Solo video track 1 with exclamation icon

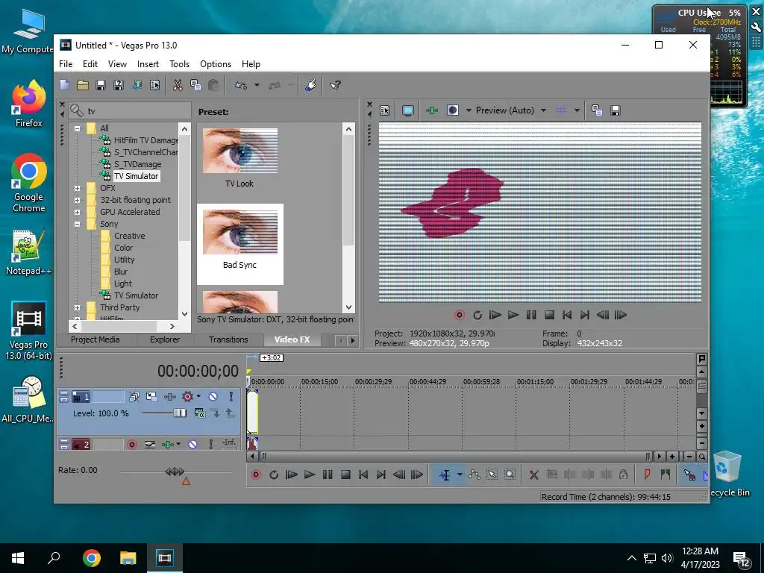point(231,397)
